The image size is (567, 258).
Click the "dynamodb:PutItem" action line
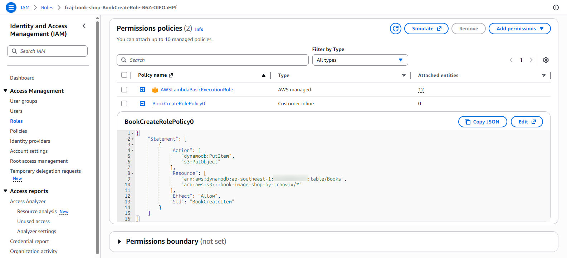pyautogui.click(x=208, y=156)
